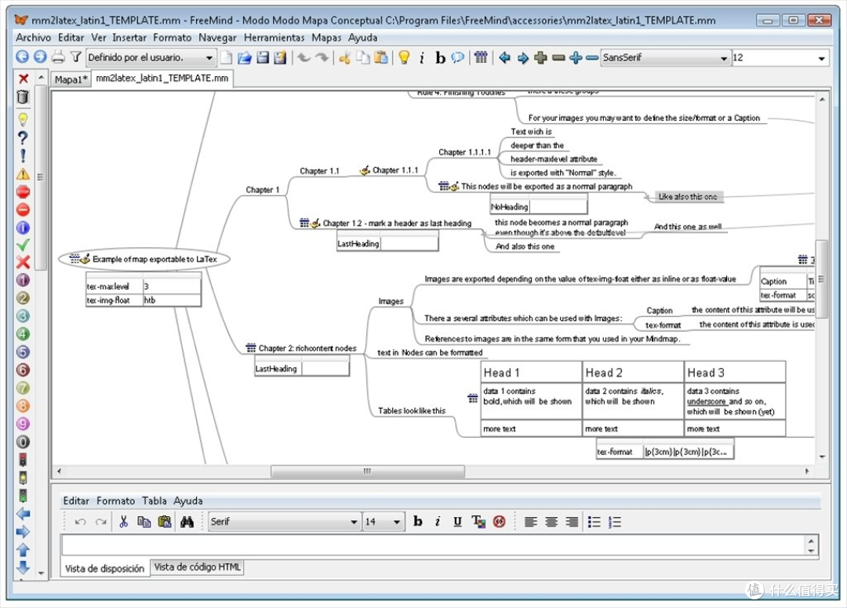Click the blue plus icon in toolbar

pos(576,57)
